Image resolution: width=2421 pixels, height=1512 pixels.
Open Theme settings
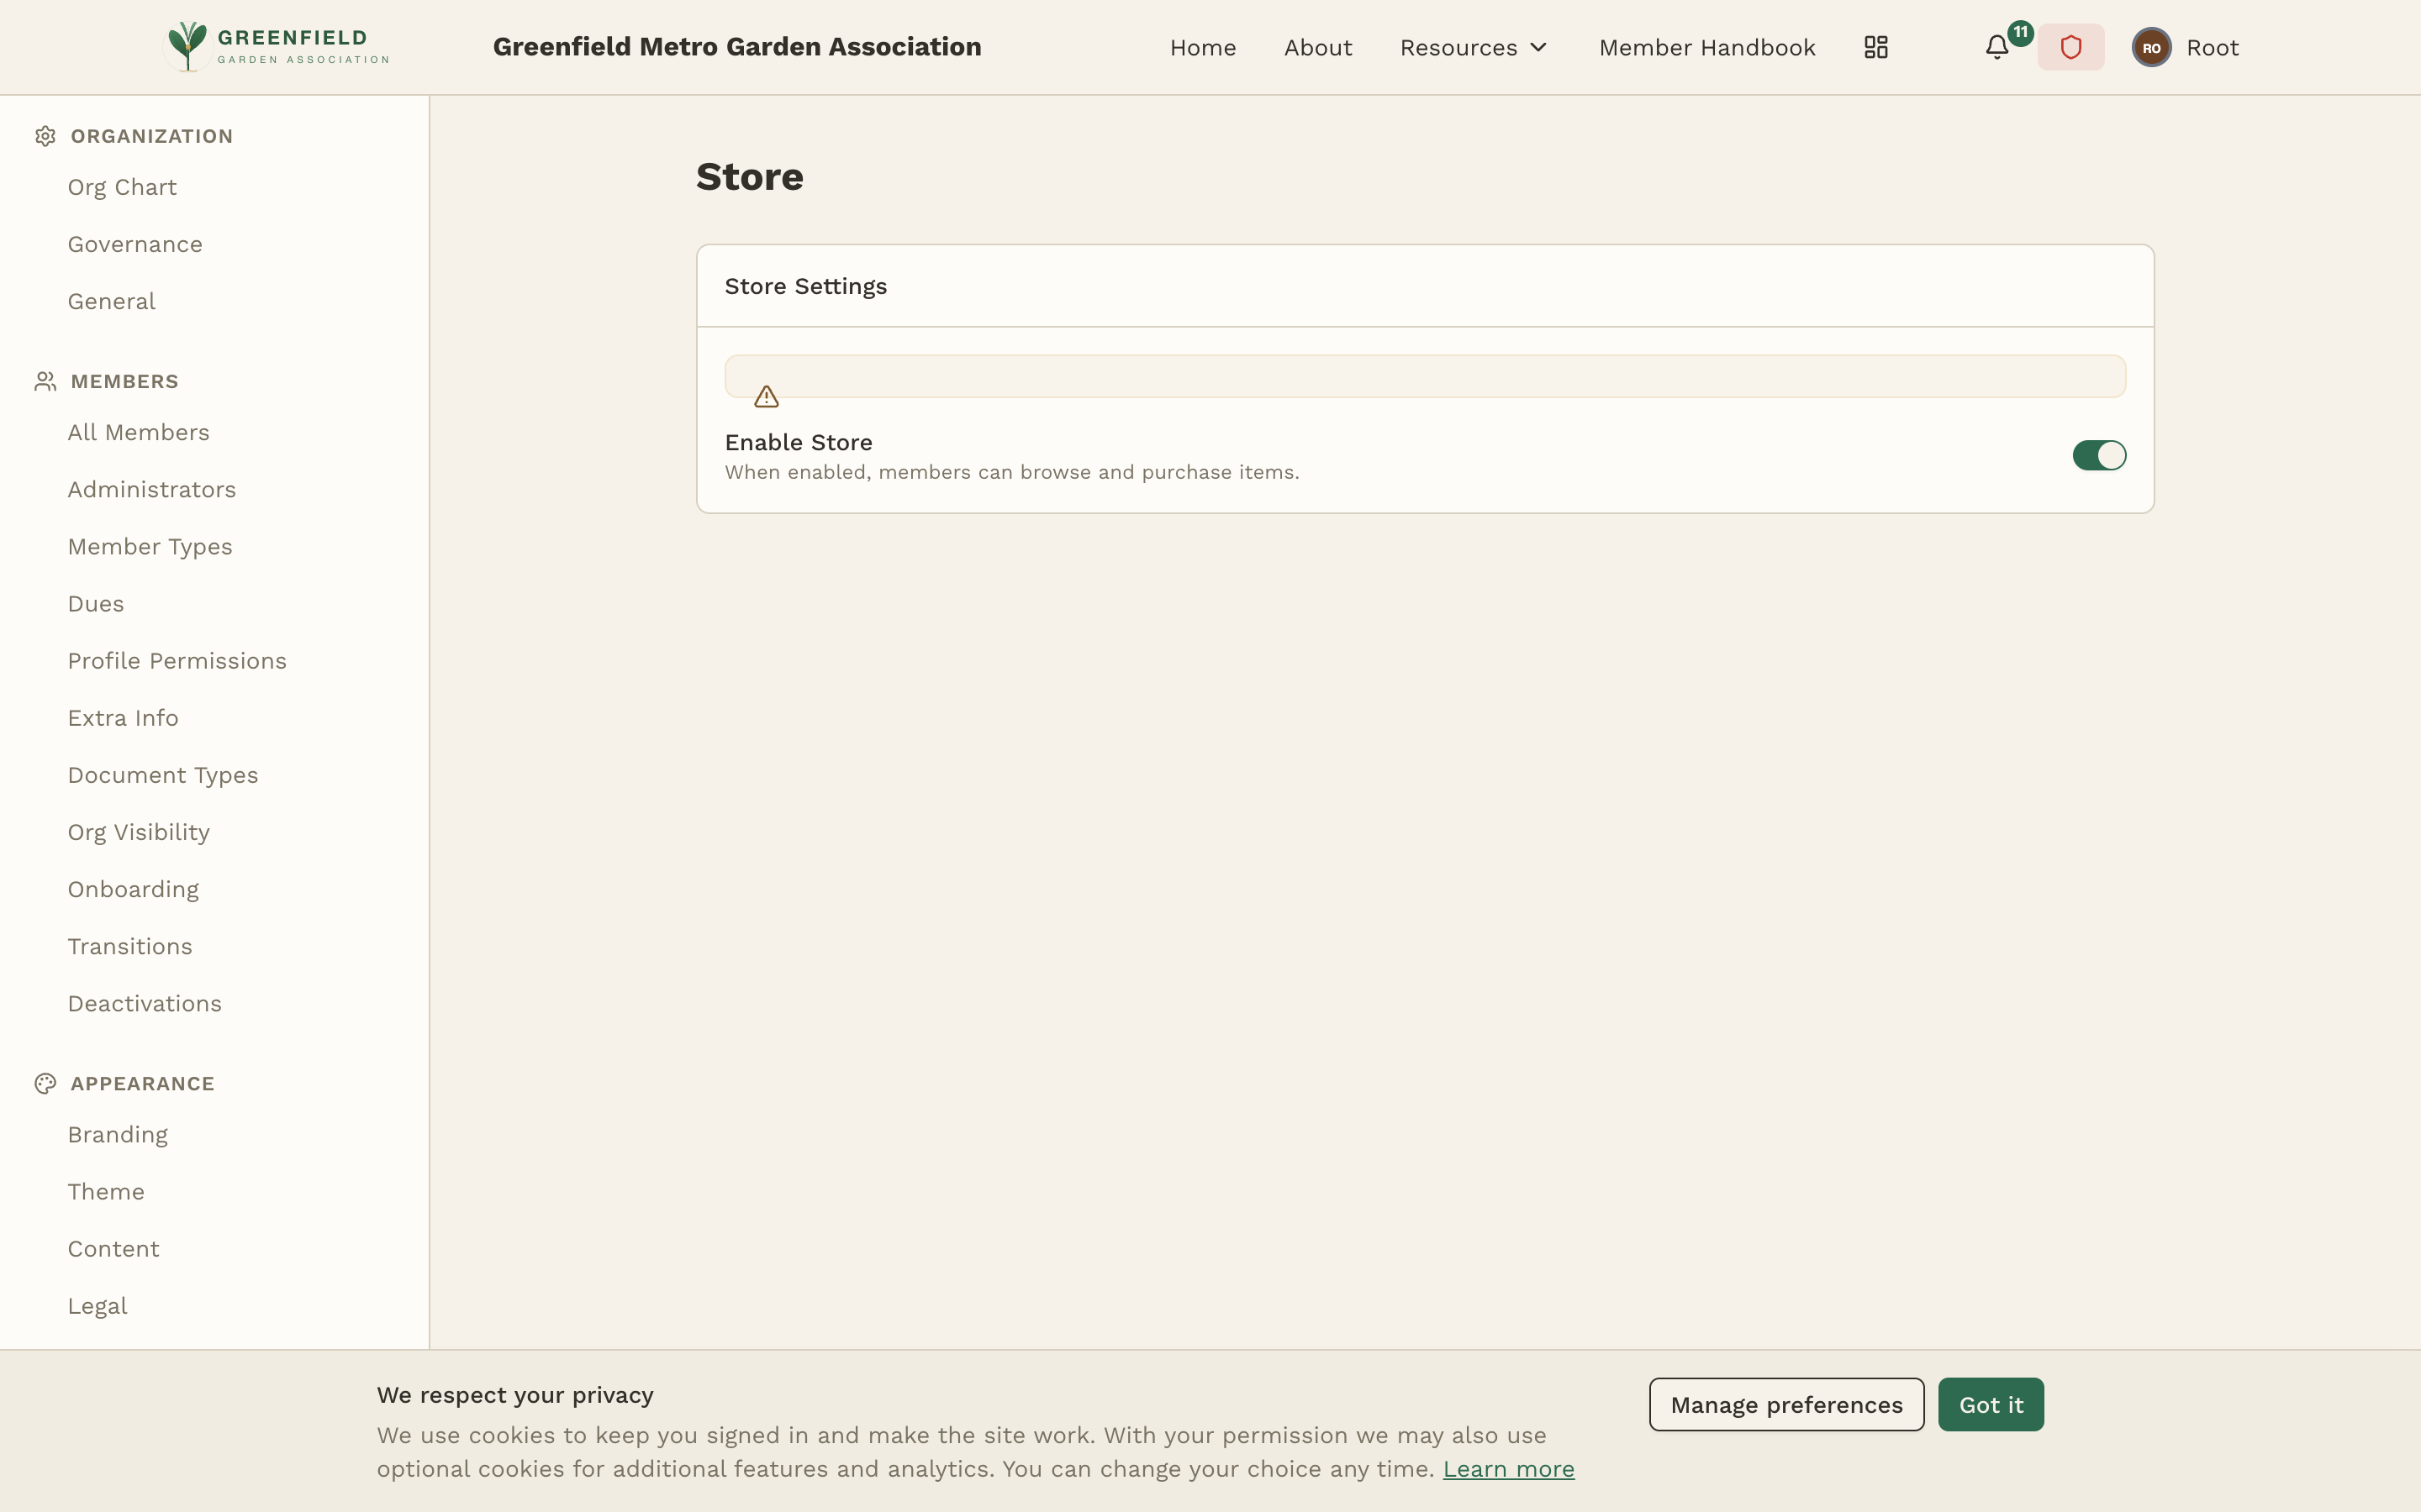click(x=106, y=1191)
